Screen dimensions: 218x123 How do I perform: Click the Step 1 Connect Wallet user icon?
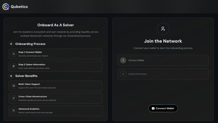(x=14, y=54)
